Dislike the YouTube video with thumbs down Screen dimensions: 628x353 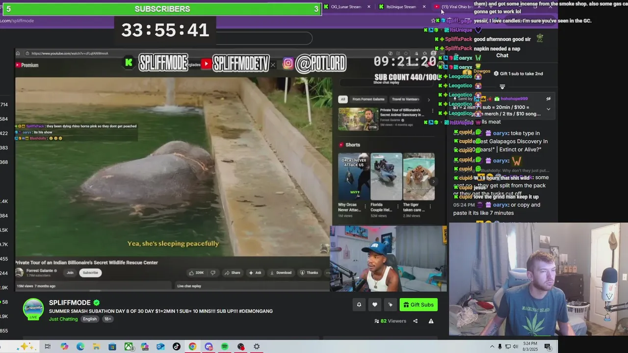[x=213, y=273]
